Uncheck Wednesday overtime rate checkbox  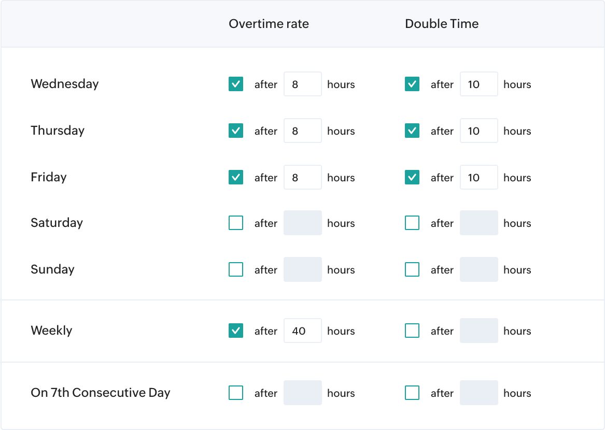tap(236, 84)
